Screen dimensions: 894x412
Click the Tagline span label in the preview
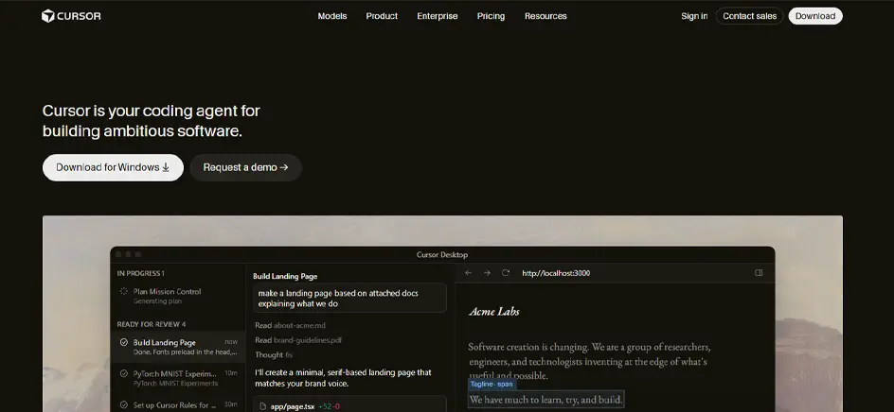492,384
